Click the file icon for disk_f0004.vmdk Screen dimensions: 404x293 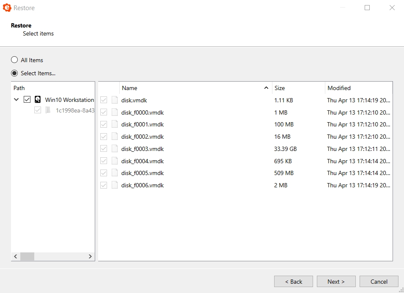coord(115,161)
